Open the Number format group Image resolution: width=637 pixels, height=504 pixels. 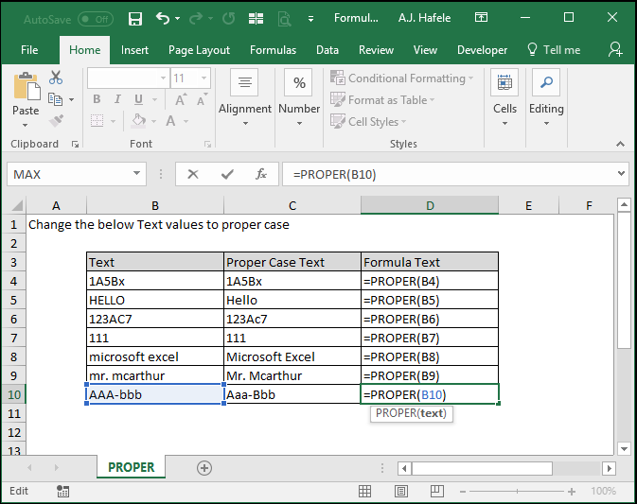(x=299, y=97)
